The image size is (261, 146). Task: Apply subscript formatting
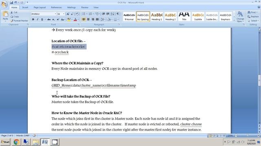[x=53, y=19]
